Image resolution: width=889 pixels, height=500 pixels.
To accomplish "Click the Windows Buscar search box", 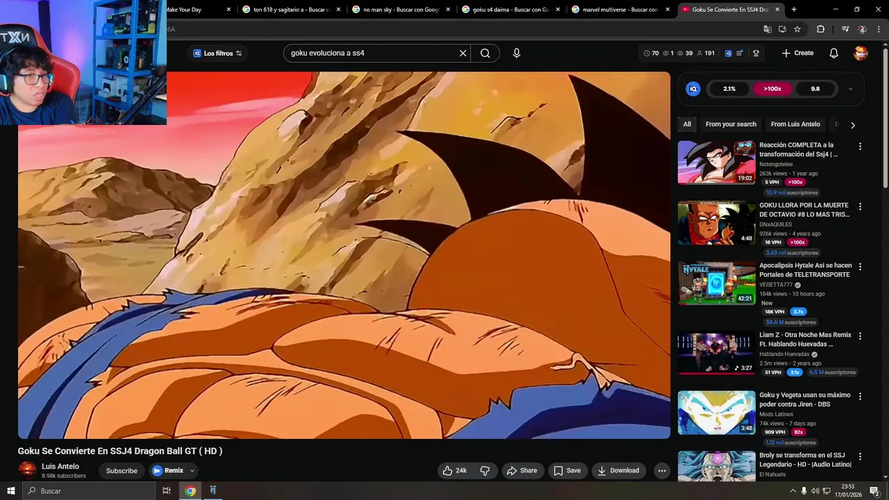I will (x=89, y=491).
